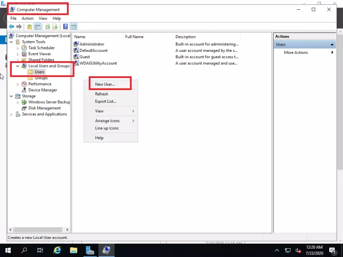Click Computer Management taskbar icon
Image resolution: width=343 pixels, height=257 pixels.
[x=106, y=250]
